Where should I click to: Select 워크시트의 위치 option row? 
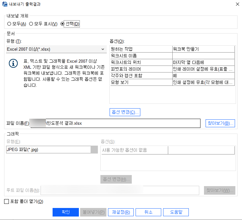173,62
